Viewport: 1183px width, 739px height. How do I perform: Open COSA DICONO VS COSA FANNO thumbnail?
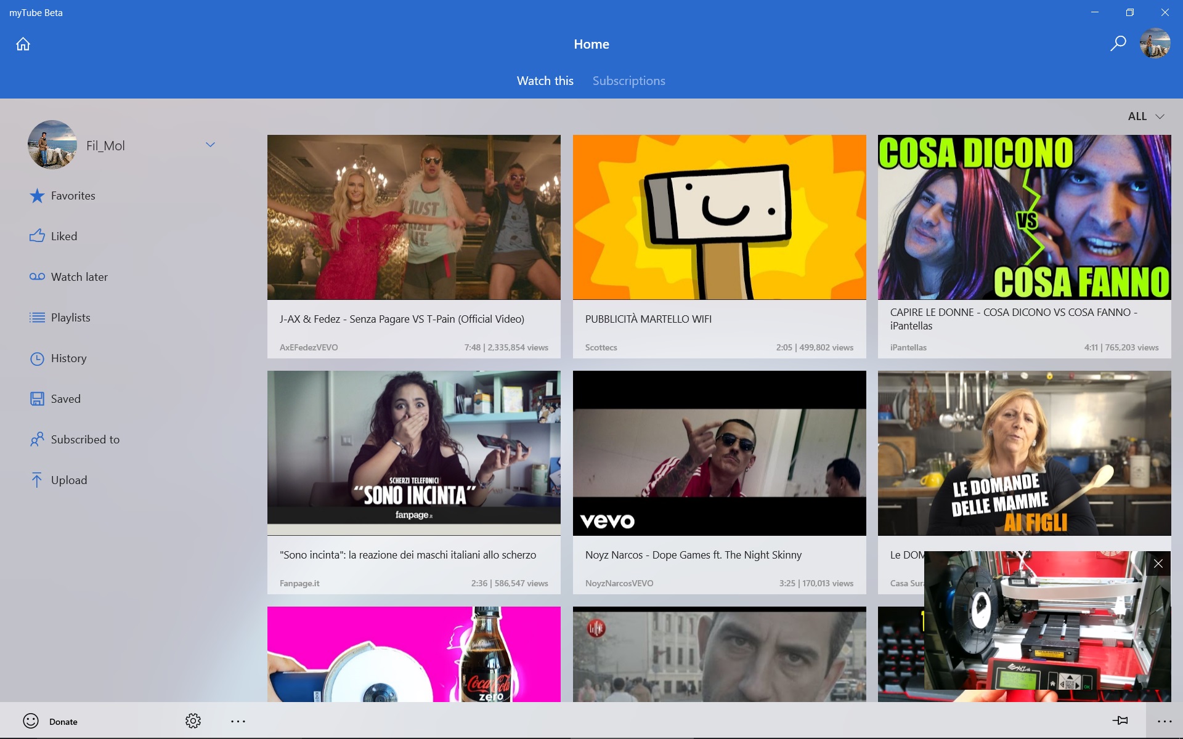1024,217
